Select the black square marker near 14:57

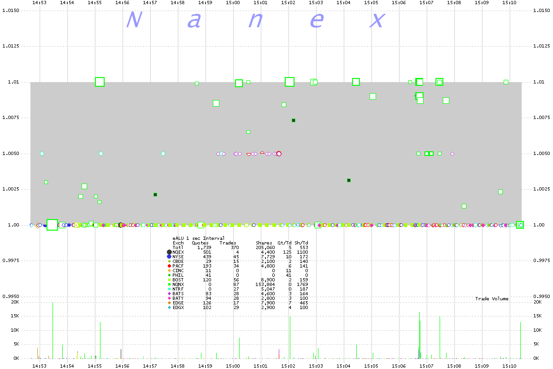[x=155, y=195]
